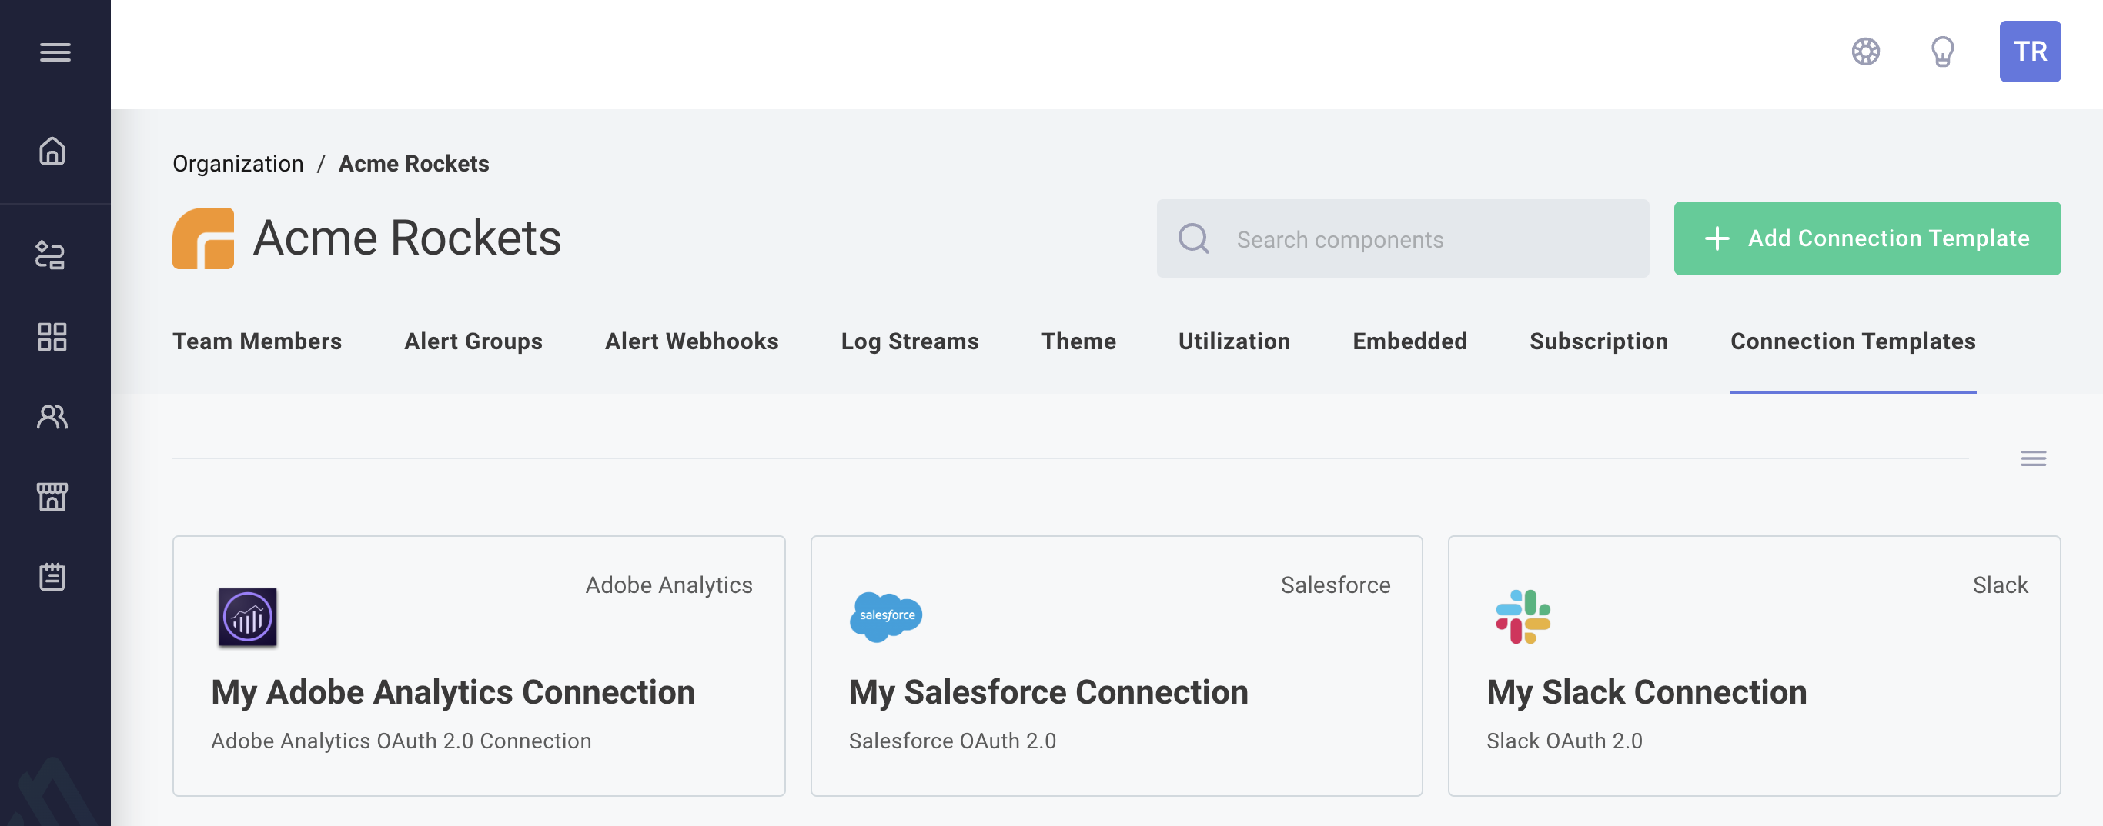2103x826 pixels.
Task: Open the Integrations designer sidebar icon
Action: click(x=51, y=255)
